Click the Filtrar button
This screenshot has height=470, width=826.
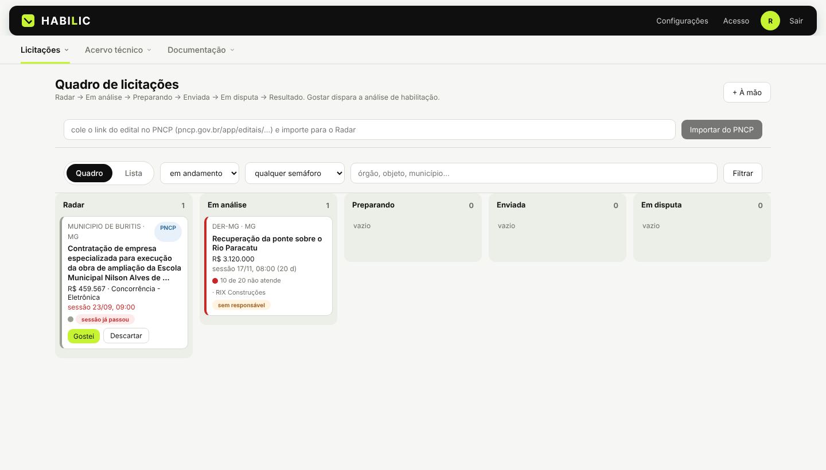742,173
